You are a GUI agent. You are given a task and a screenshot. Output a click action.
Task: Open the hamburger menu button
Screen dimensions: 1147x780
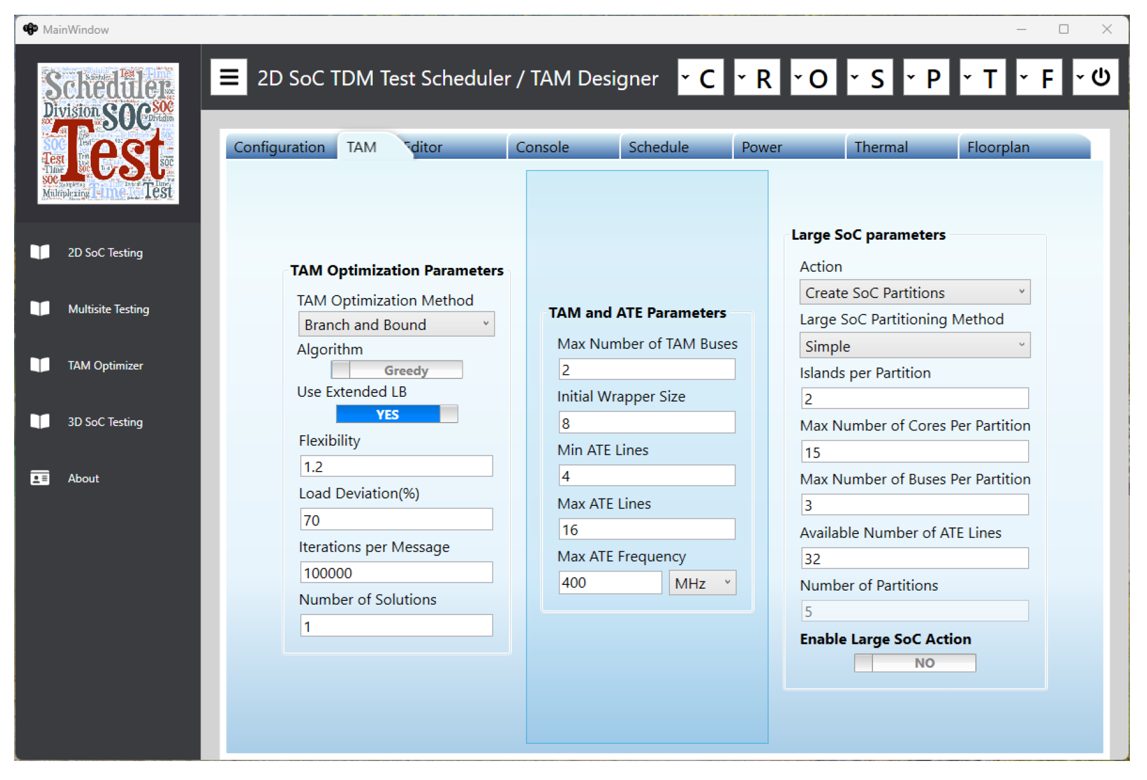229,77
